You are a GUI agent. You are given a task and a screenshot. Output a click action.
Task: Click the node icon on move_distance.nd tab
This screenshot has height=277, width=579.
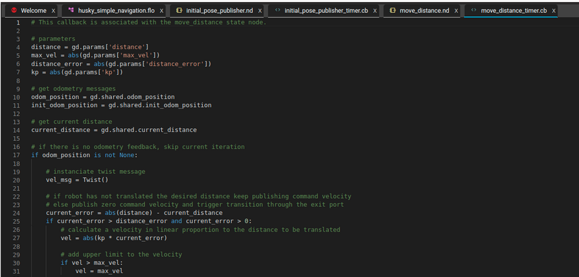coord(393,10)
